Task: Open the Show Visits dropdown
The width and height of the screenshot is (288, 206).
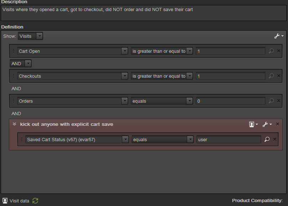Action: (30, 36)
